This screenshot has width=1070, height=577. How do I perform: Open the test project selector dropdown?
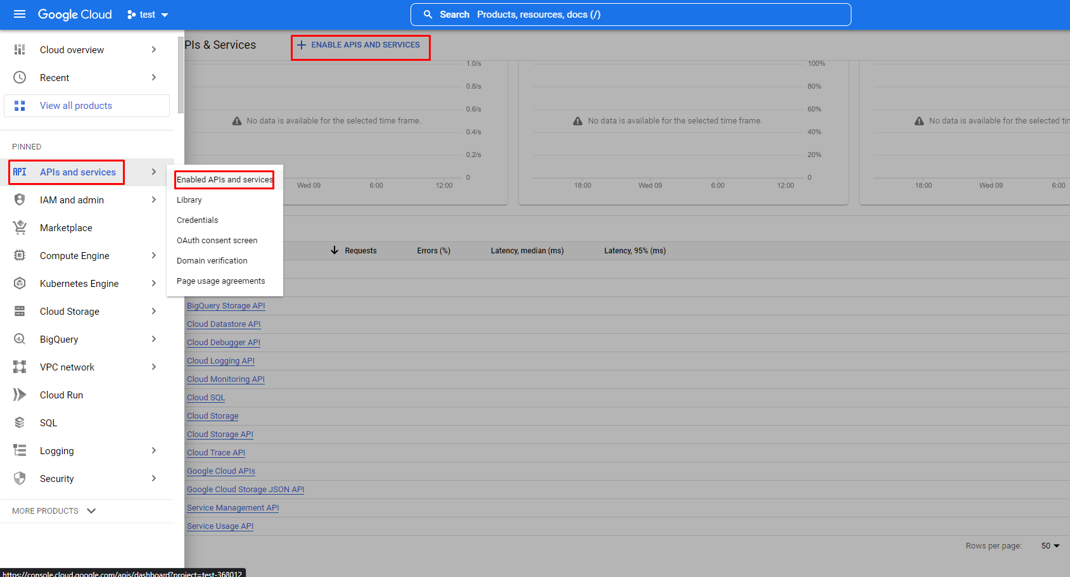[x=148, y=15]
